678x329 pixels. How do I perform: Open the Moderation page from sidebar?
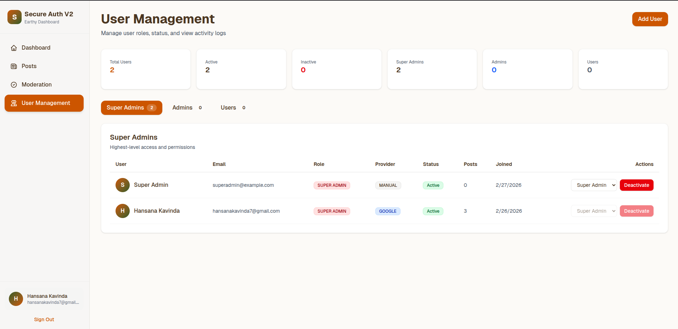coord(37,85)
